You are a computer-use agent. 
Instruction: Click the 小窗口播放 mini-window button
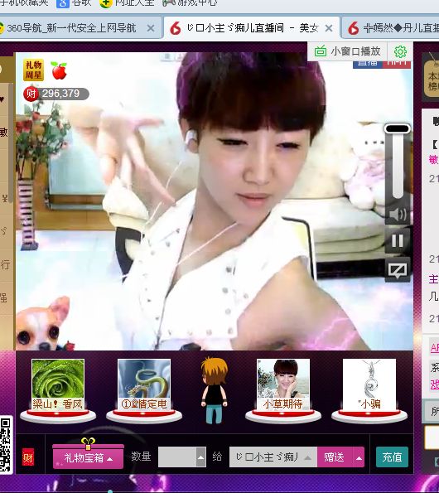point(348,51)
